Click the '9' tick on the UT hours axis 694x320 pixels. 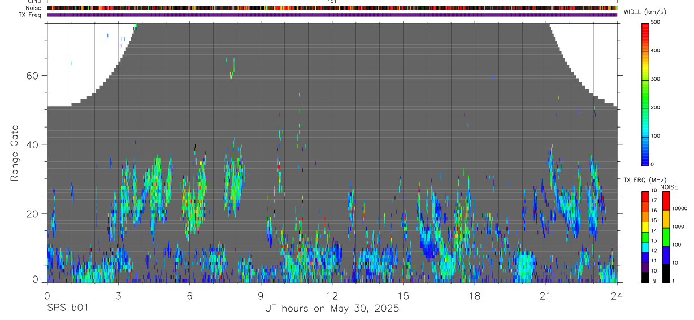pyautogui.click(x=261, y=295)
